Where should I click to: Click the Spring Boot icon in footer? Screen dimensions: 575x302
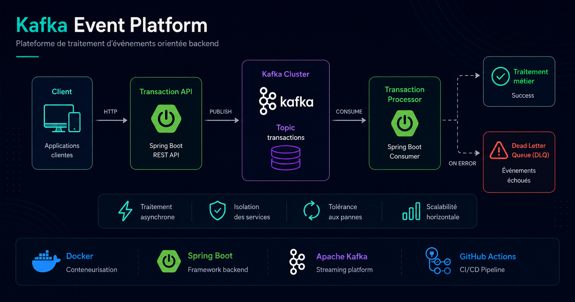[x=169, y=261]
